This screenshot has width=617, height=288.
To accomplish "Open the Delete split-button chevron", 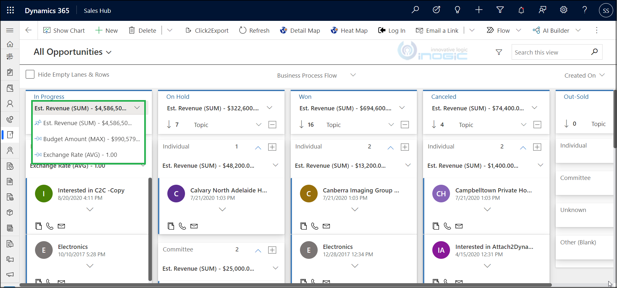I will [170, 30].
